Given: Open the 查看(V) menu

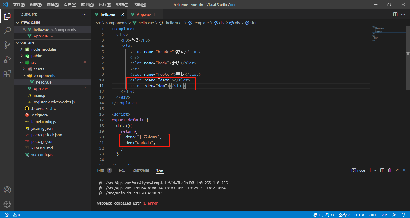Looking at the screenshot, I should (70, 4).
